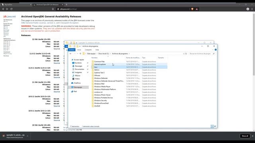Select the VMware folder
The width and height of the screenshot is (255, 143).
point(97,75)
